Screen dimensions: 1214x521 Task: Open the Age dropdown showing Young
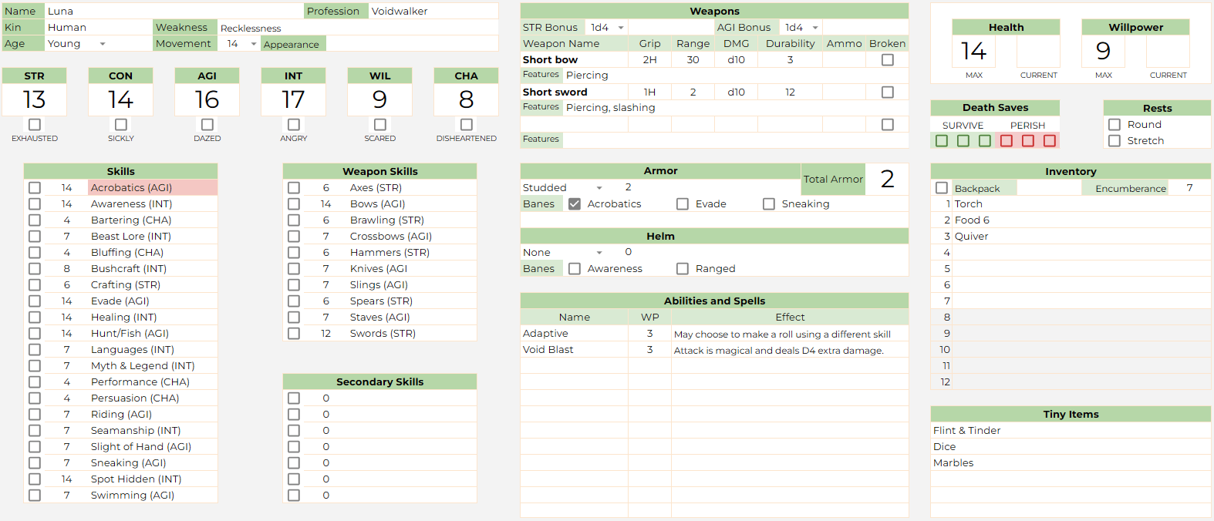point(103,44)
